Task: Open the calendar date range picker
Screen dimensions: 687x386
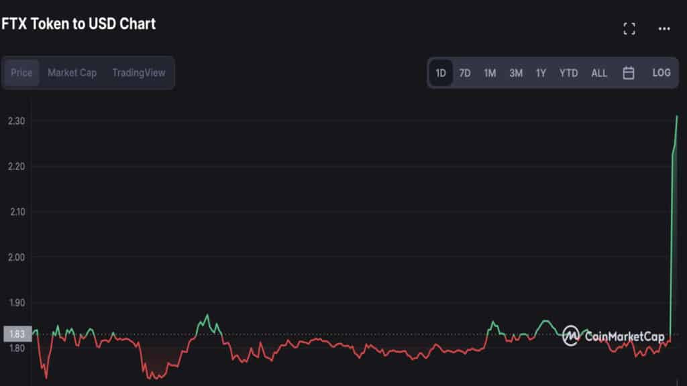Action: [628, 72]
